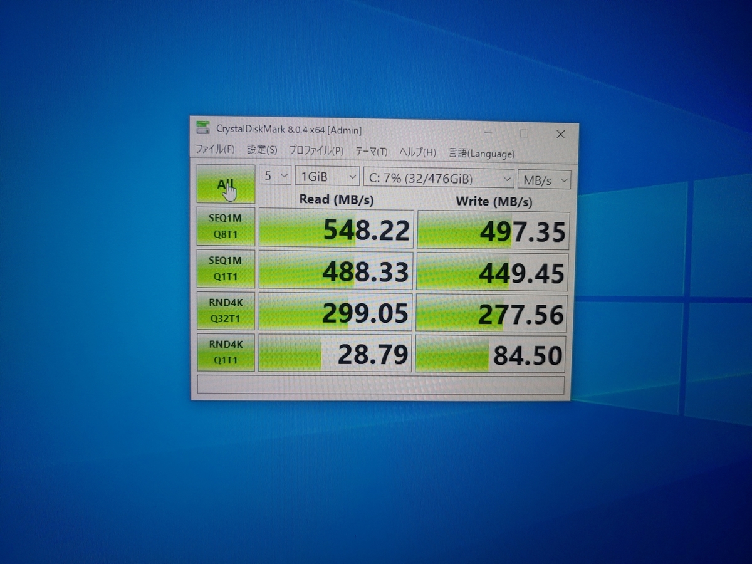
Task: Close the CrystalDiskMark window
Action: 560,134
